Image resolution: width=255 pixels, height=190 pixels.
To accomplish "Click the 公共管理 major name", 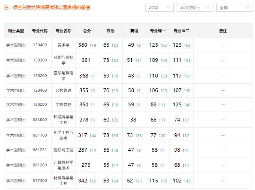I will (63, 90).
